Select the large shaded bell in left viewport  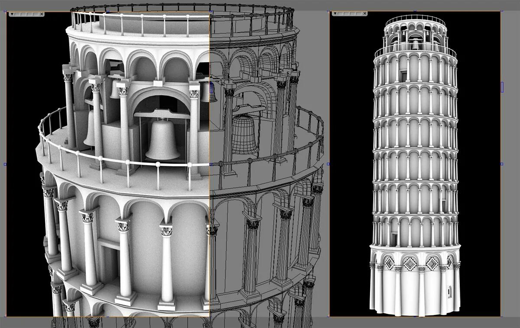pos(162,139)
